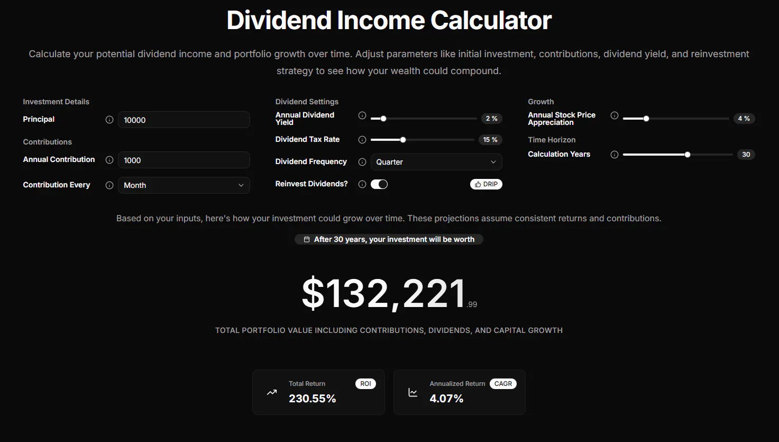Click the 4 % stock appreciation value
Screen dimensions: 779x442
point(744,119)
